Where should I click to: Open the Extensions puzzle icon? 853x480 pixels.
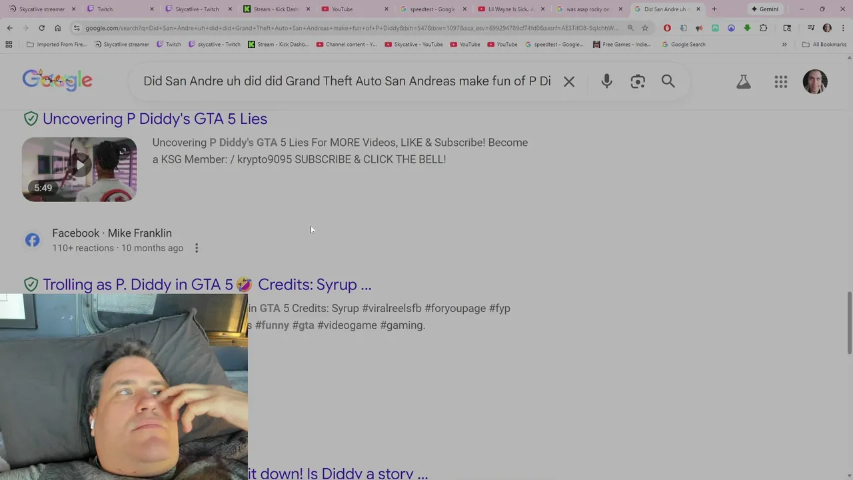point(764,28)
